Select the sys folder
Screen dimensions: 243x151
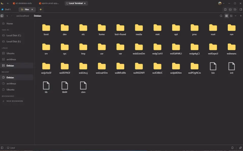(x=65, y=49)
